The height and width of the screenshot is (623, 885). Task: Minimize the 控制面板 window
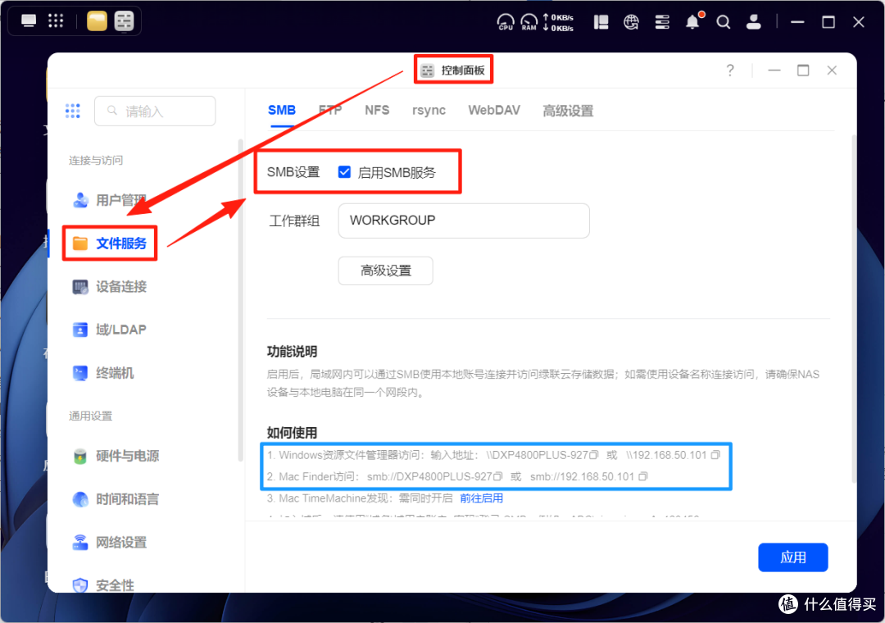pyautogui.click(x=774, y=70)
